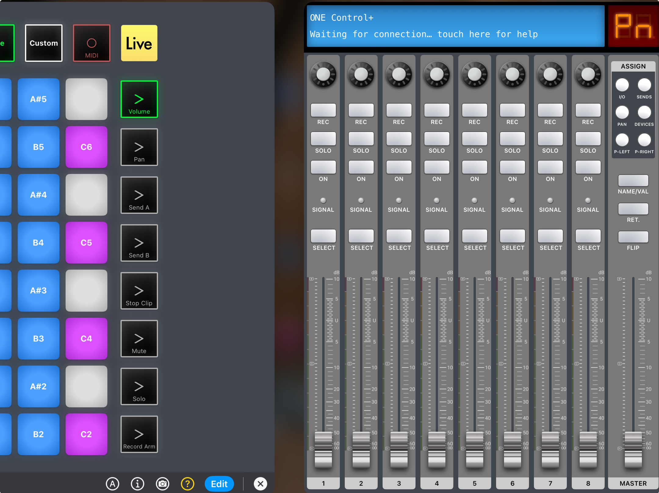Click the MASTER fader handle
Image resolution: width=659 pixels, height=493 pixels.
point(633,449)
